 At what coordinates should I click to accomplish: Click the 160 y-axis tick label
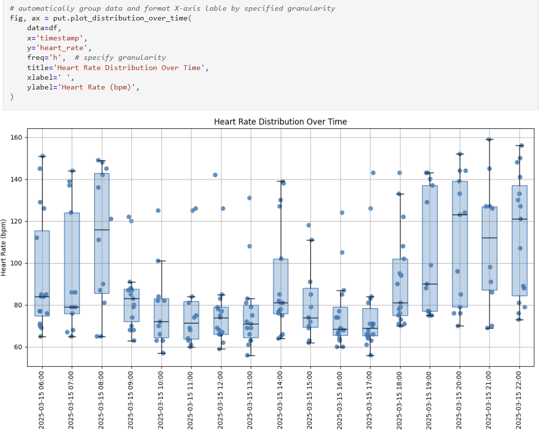(x=17, y=138)
